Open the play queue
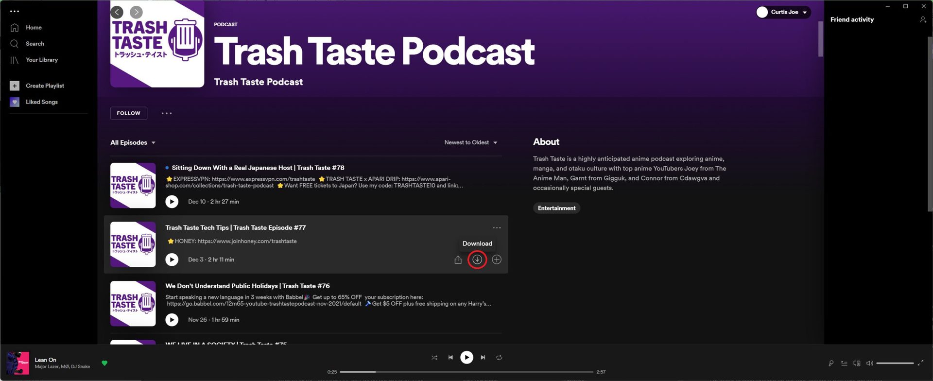 click(x=844, y=364)
